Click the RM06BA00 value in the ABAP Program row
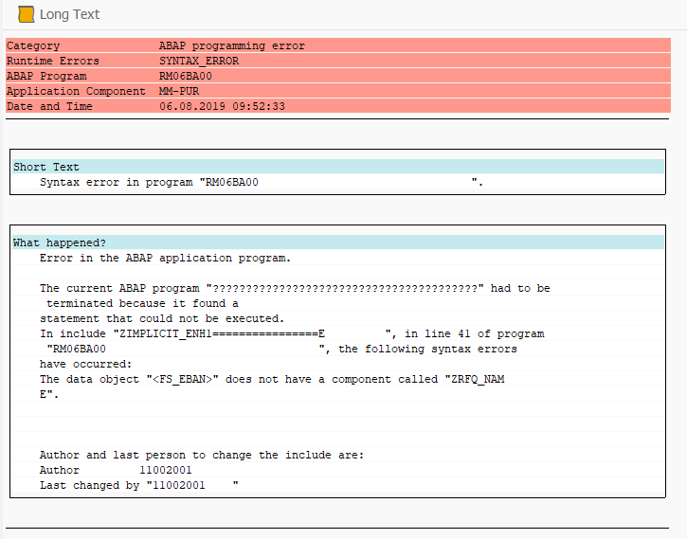The image size is (687, 539). [x=186, y=76]
